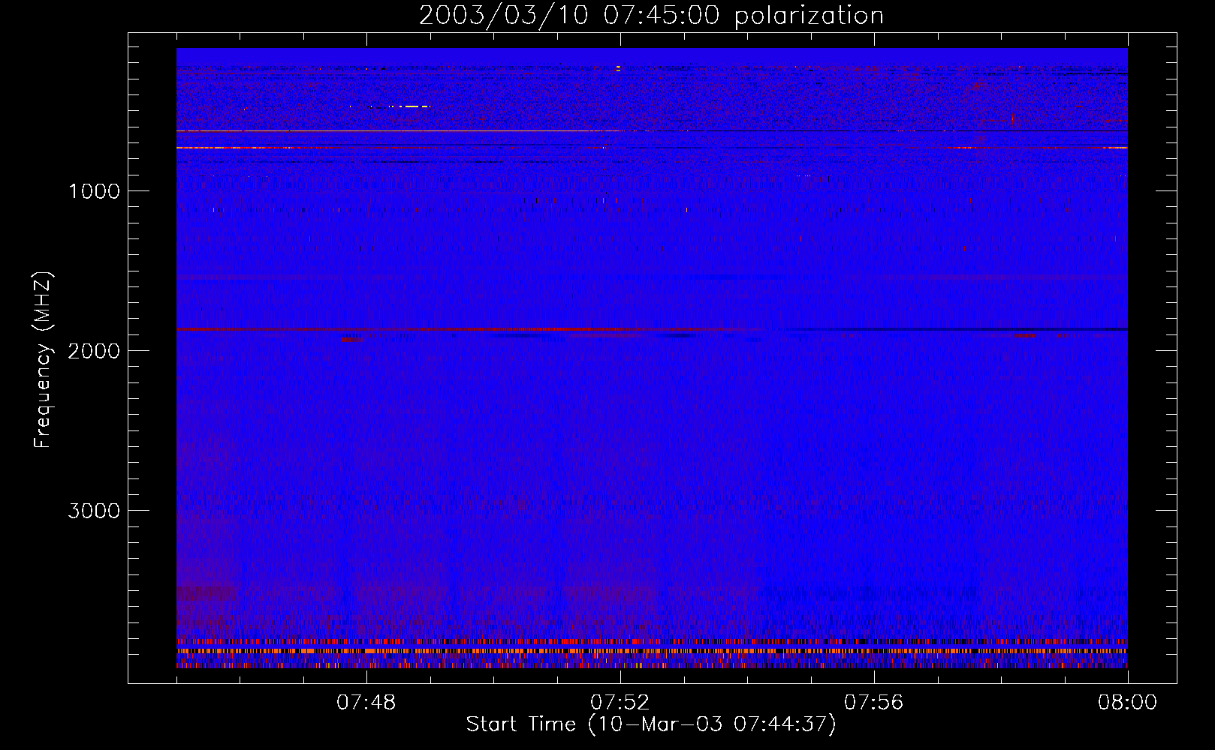This screenshot has width=1215, height=750.
Task: Click the 08:00 time tick label
Action: (x=1127, y=703)
